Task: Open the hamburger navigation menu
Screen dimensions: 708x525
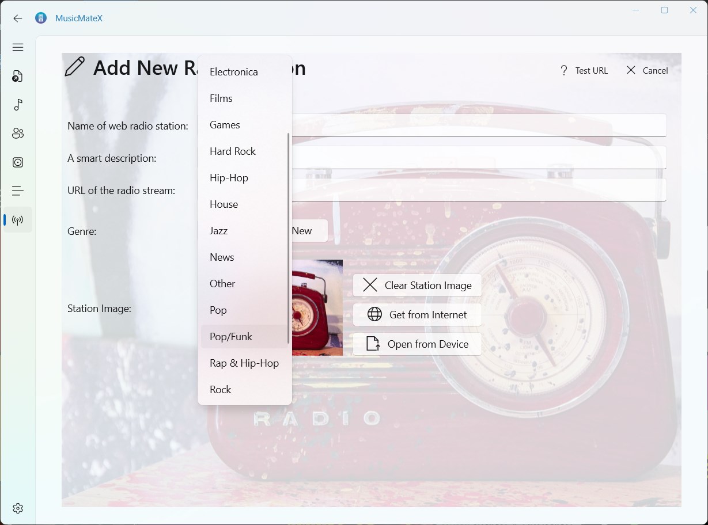Action: 18,47
